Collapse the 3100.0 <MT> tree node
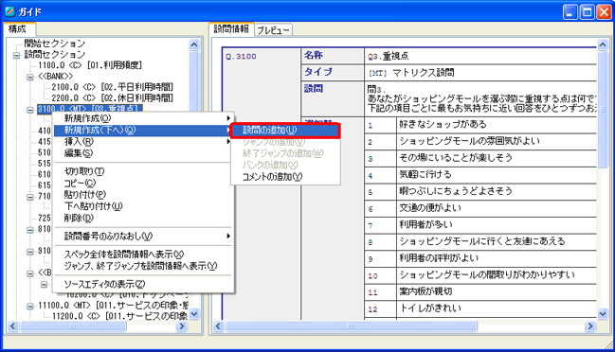 tap(30, 110)
